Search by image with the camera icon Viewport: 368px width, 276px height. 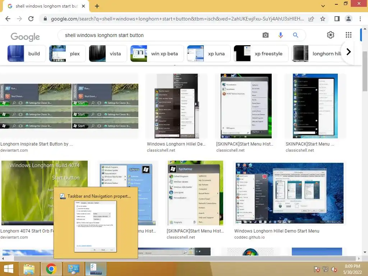[x=266, y=35]
